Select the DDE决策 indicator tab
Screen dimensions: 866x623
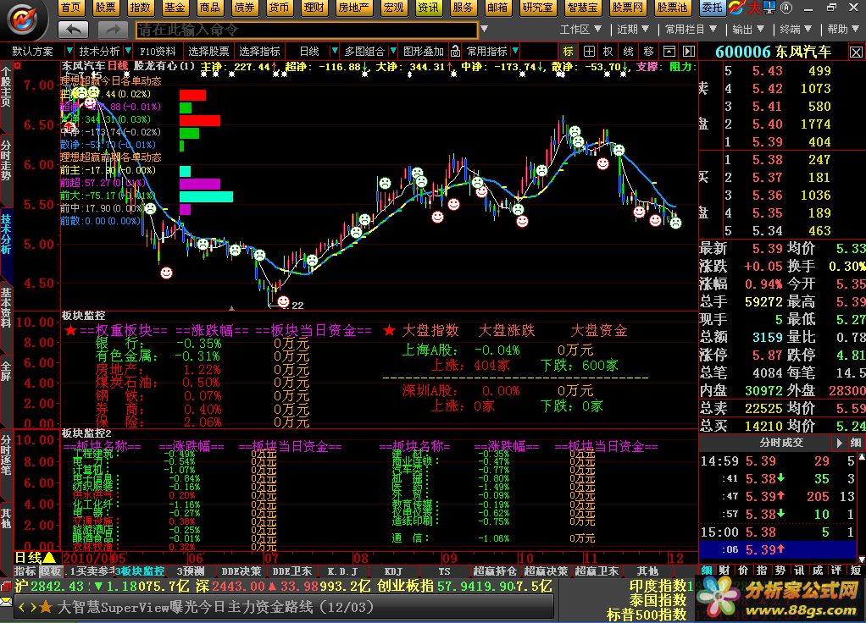click(x=241, y=571)
